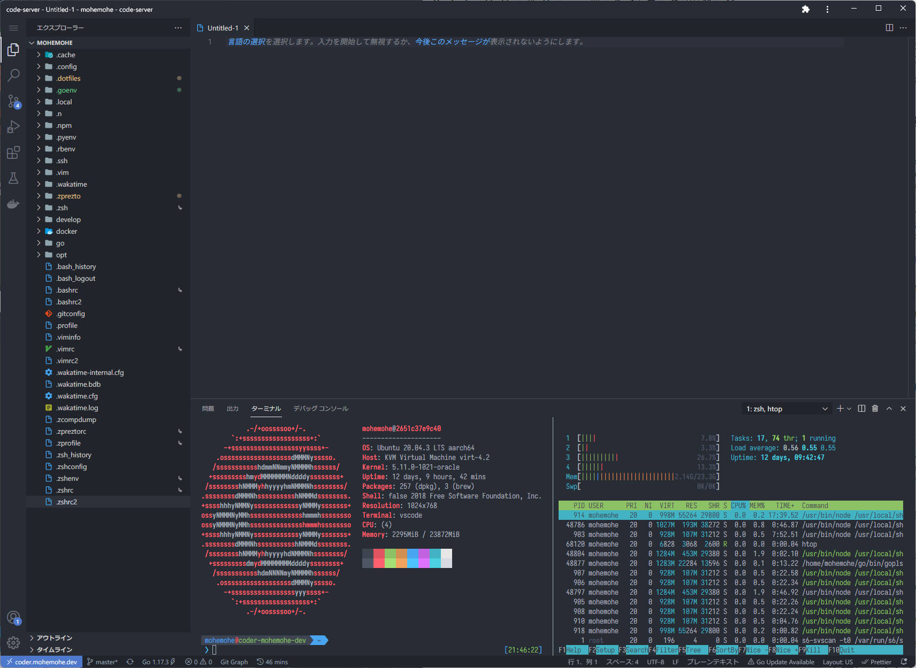Screen dimensions: 916x668
Task: Open the .bash_history file
Action: point(108,267)
